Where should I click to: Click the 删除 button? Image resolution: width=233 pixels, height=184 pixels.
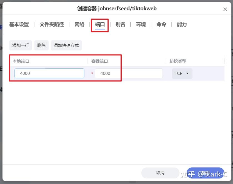point(41,45)
